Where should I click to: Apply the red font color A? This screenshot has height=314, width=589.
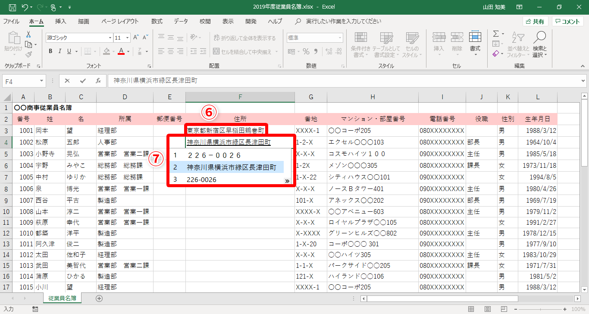coord(121,51)
